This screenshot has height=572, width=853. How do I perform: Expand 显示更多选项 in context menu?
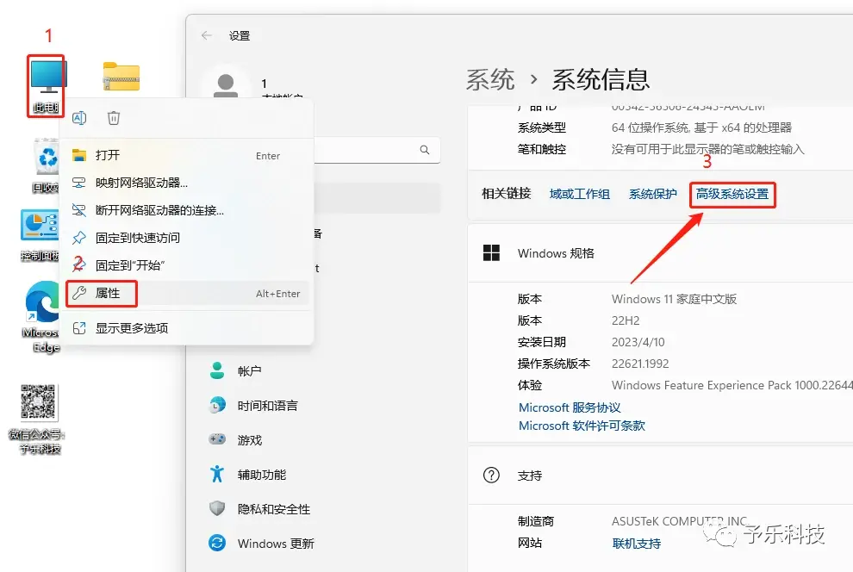(x=187, y=328)
